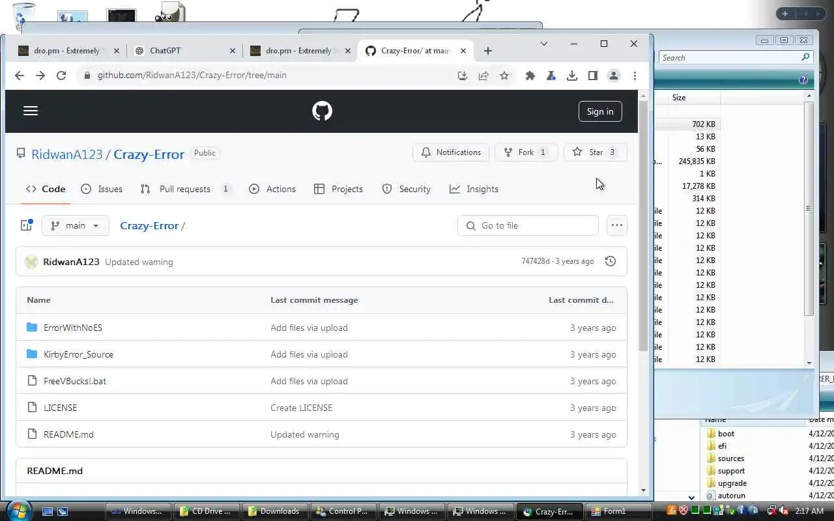Viewport: 834px width, 521px height.
Task: Open the commit history clock icon
Action: click(611, 261)
